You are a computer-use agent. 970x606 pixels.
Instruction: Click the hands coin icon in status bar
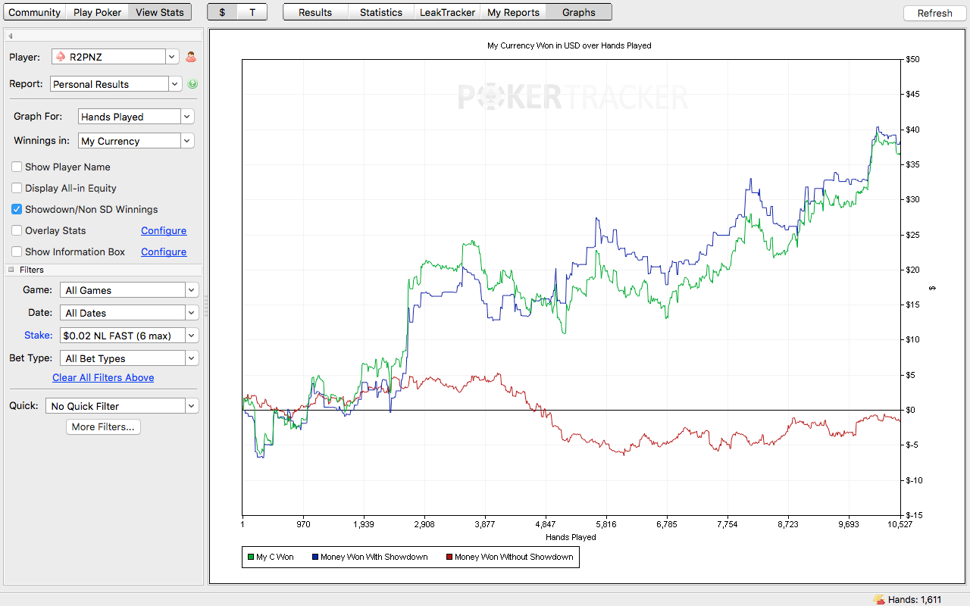879,599
